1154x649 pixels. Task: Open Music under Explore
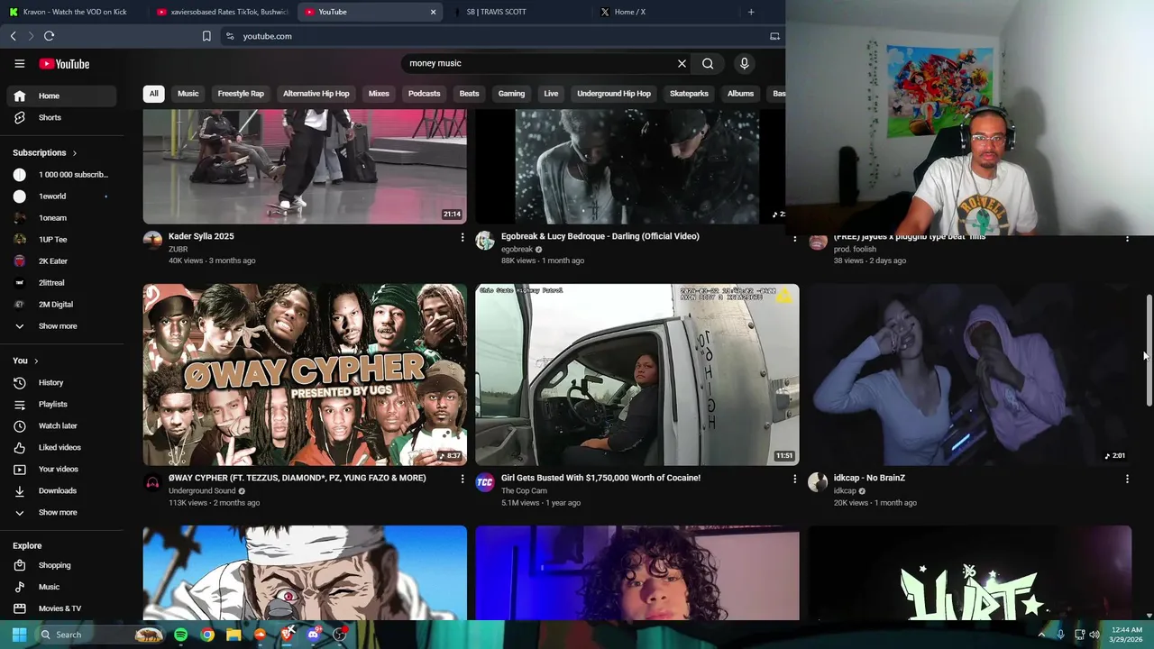pyautogui.click(x=61, y=587)
